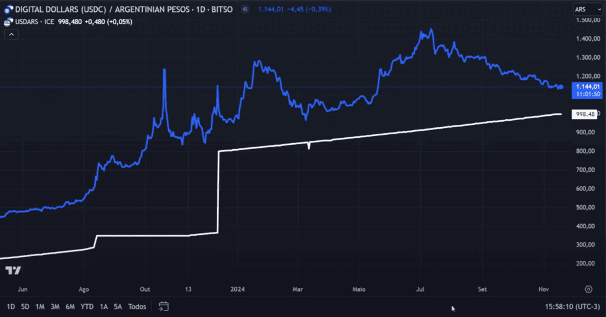Screen dimensions: 606x317
Task: Show the 5A five-year range
Action: pyautogui.click(x=118, y=306)
